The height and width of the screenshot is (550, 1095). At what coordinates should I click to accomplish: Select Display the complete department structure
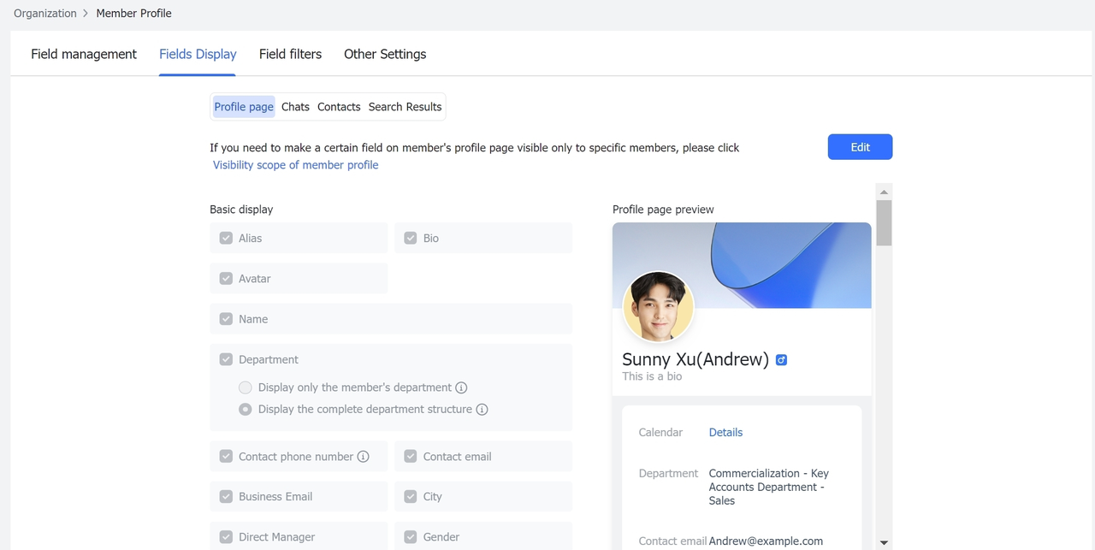(246, 410)
